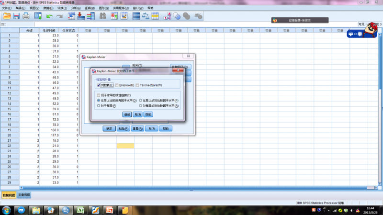Click the 168.0 survival time cell

click(x=49, y=130)
